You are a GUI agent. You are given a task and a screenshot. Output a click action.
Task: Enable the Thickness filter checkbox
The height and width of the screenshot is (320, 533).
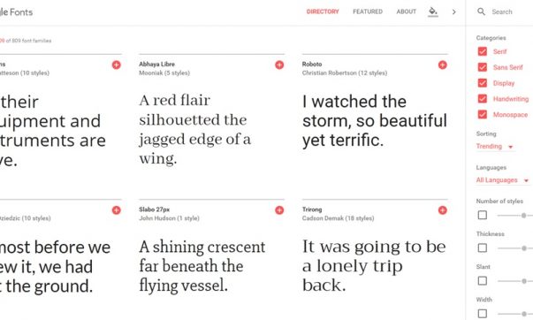483,248
